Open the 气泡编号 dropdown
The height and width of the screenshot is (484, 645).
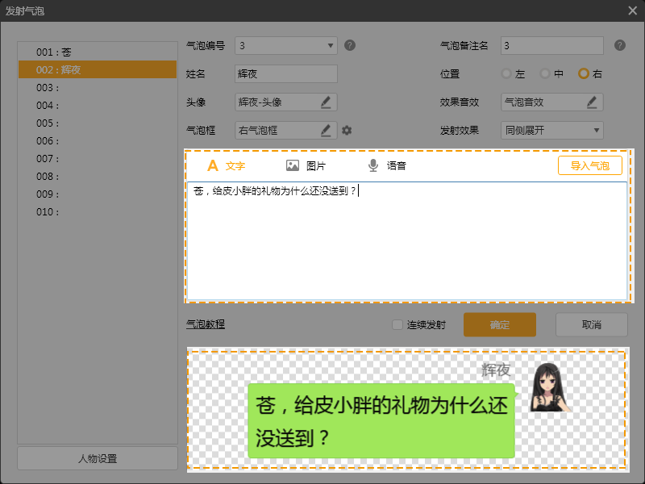tap(286, 45)
